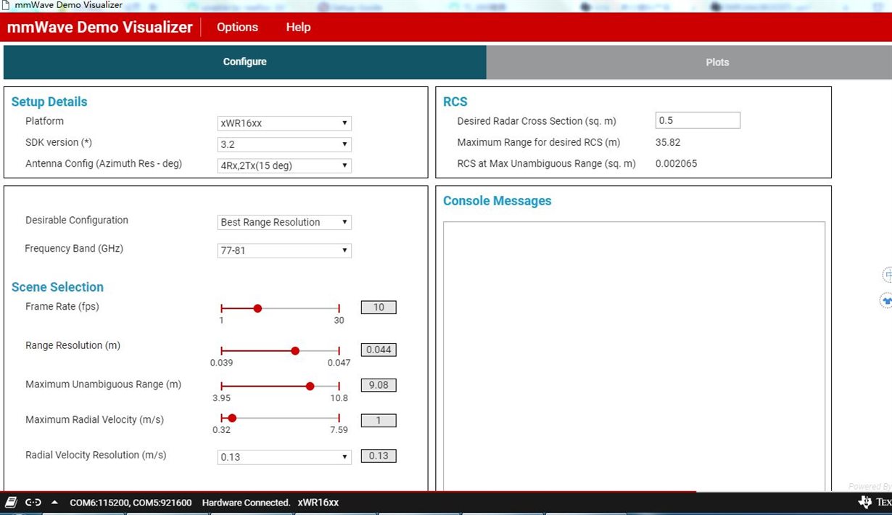Click the SDK version (*) label
This screenshot has width=892, height=515.
[x=59, y=142]
